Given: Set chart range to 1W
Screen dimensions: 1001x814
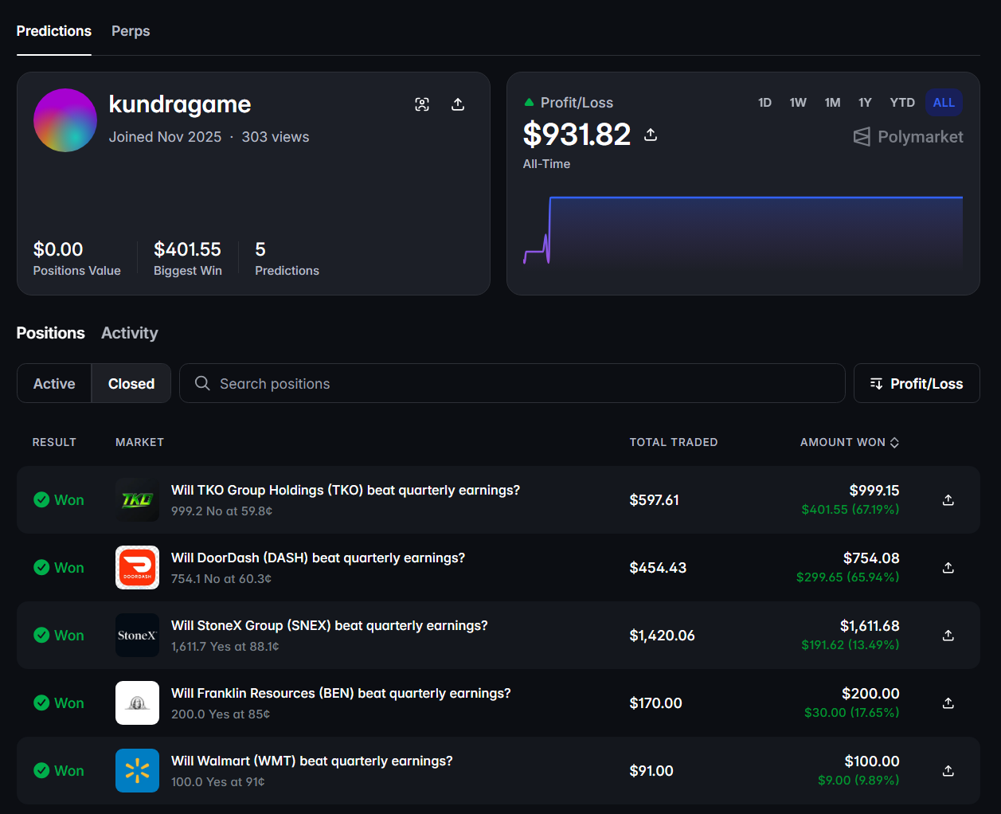Looking at the screenshot, I should 798,103.
